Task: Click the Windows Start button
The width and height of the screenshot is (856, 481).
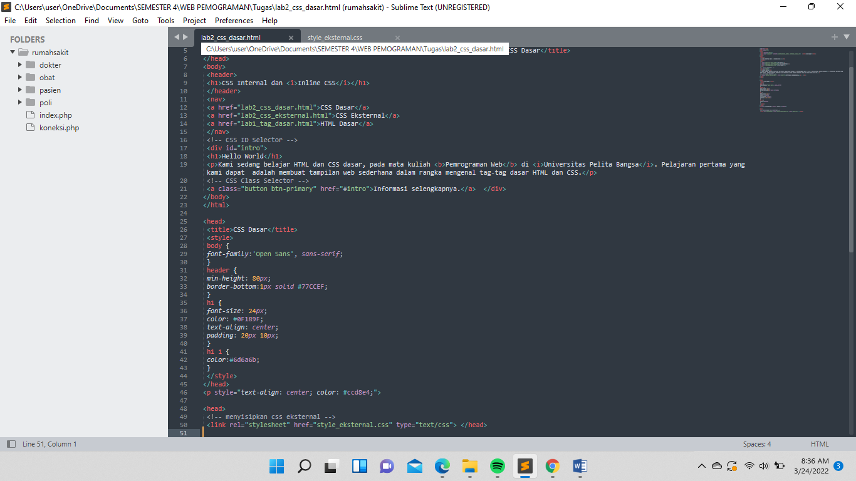Action: (276, 466)
